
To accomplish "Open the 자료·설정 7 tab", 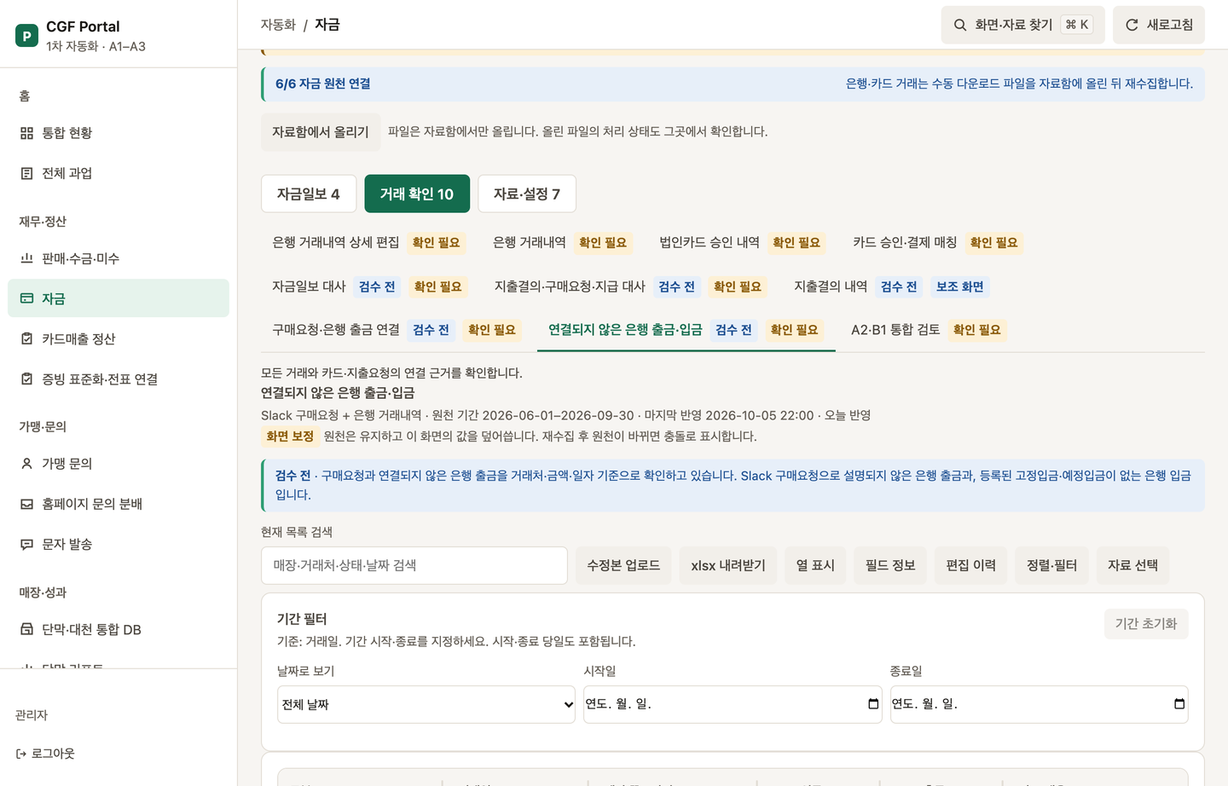I will (527, 194).
